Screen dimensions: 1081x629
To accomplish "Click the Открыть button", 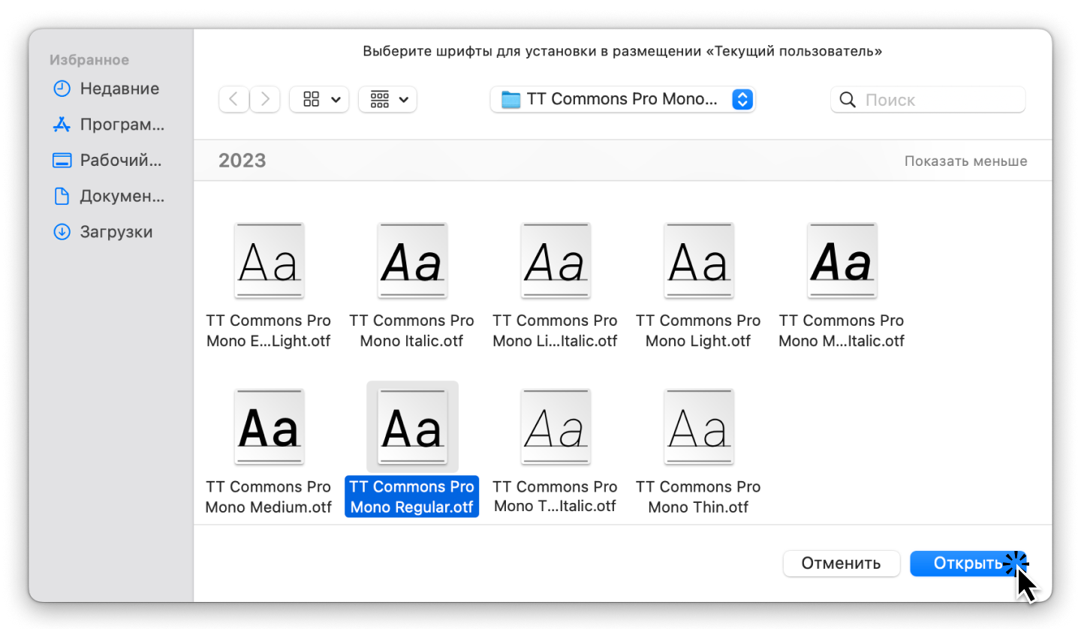I will click(x=968, y=564).
